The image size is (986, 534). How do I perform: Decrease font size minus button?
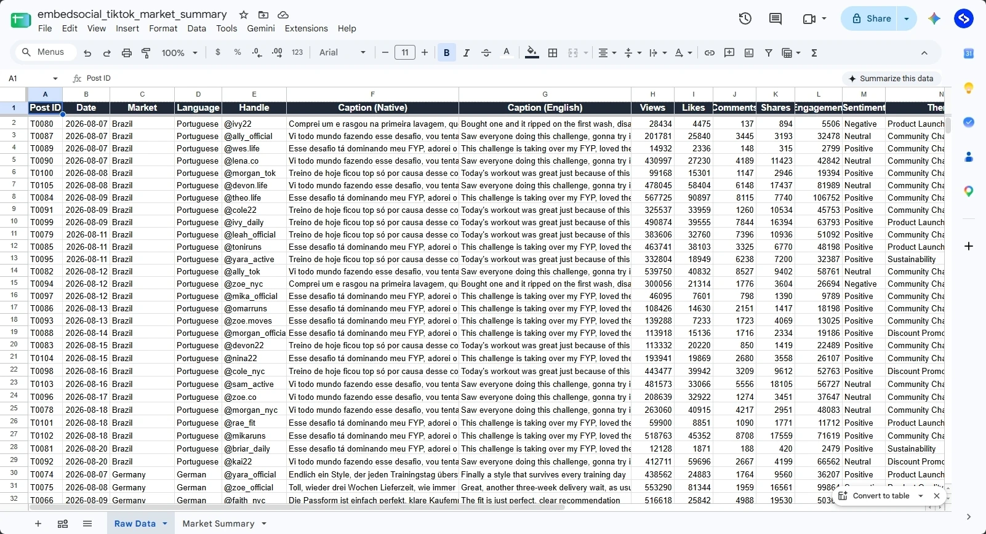(385, 53)
